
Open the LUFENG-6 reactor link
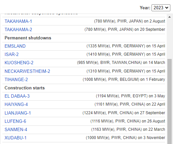[15, 121]
